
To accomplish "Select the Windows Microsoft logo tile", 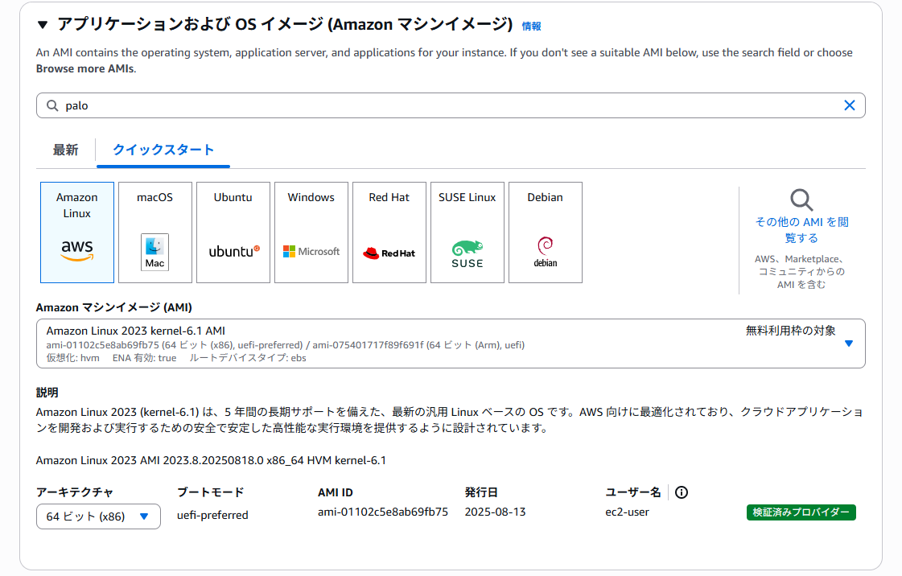I will 311,232.
